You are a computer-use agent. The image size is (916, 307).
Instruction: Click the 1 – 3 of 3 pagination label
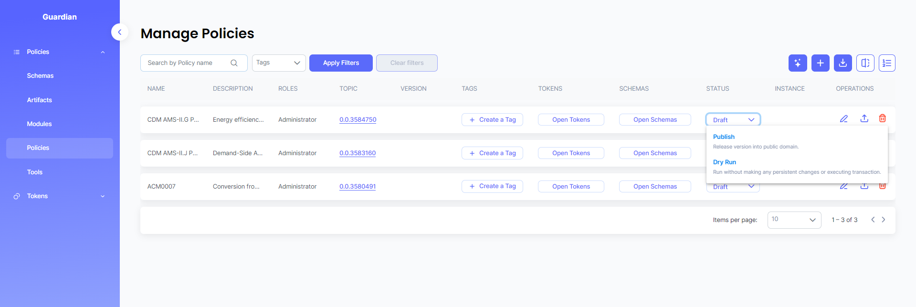pos(844,220)
